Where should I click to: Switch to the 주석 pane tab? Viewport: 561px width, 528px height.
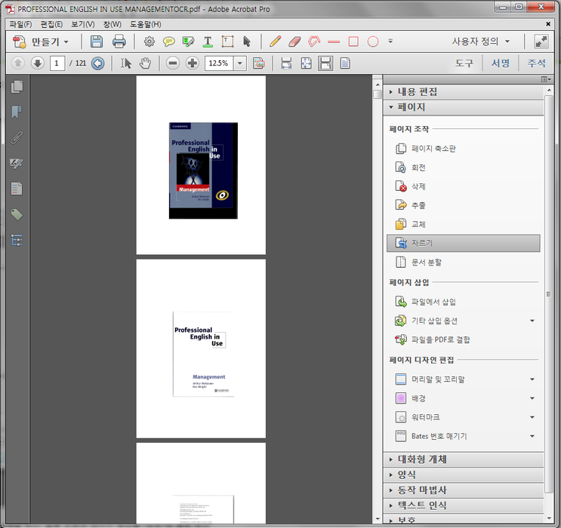pos(536,63)
